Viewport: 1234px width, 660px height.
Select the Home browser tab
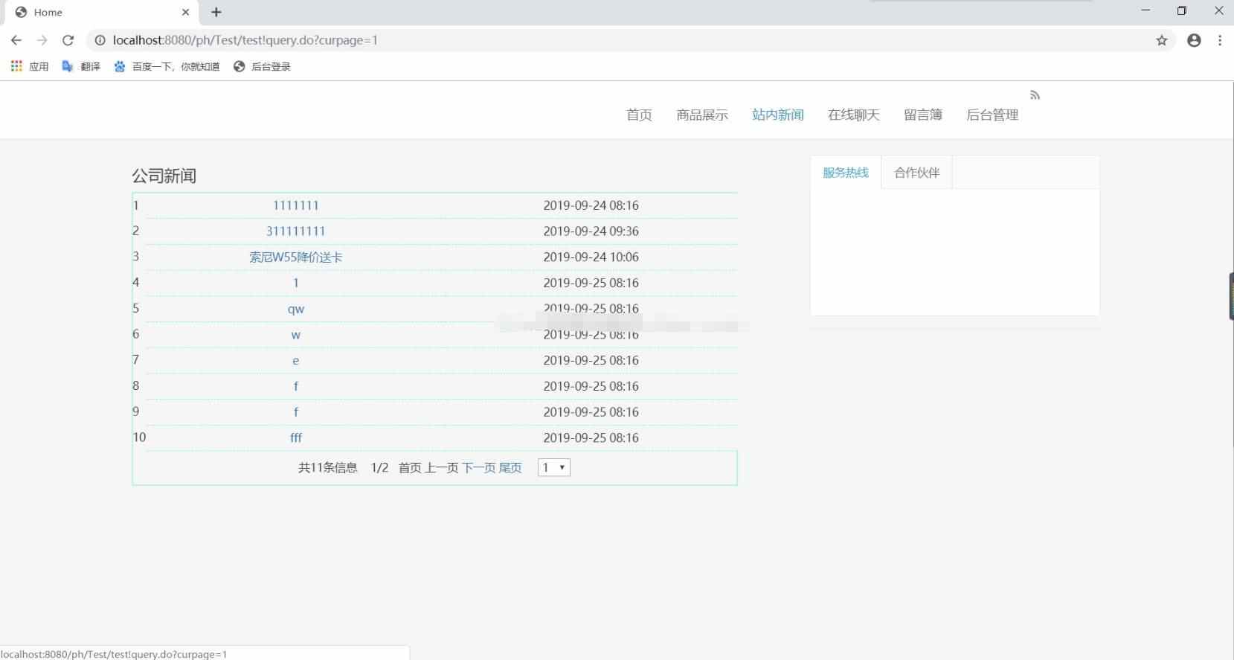[x=103, y=12]
